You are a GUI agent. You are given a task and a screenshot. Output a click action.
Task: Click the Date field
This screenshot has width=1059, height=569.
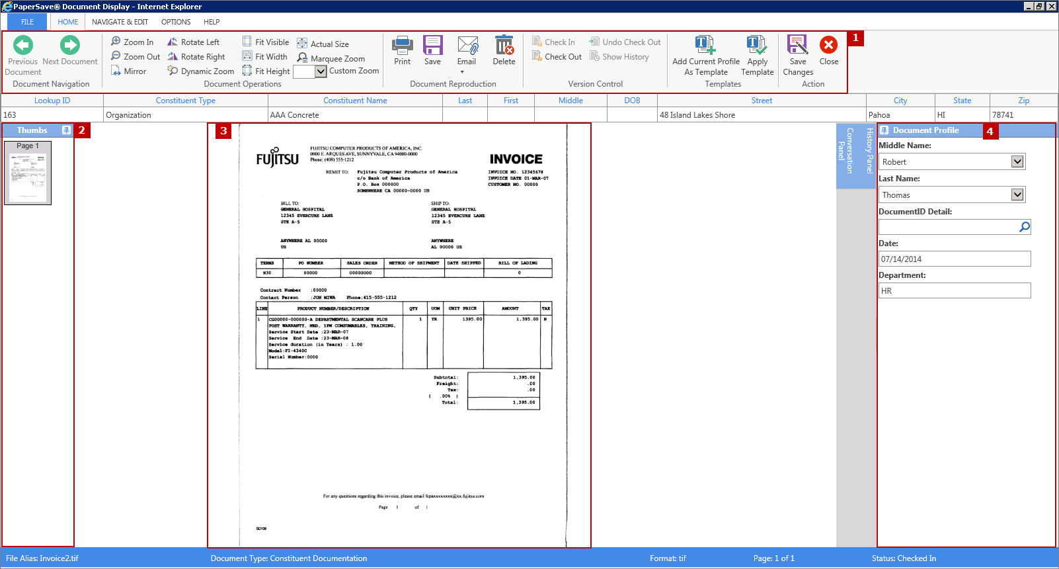955,259
